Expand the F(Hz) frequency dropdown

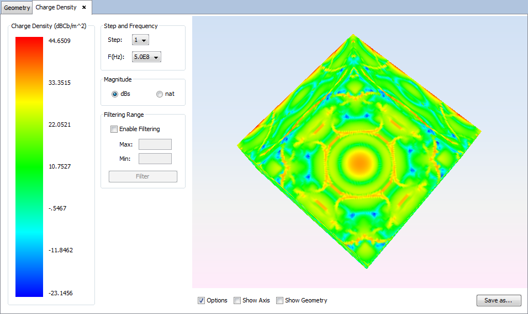coord(146,57)
